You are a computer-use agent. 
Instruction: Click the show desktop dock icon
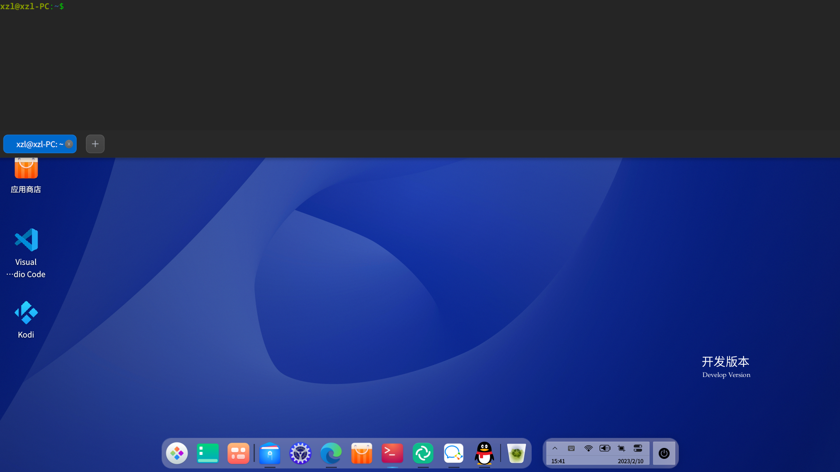(x=208, y=453)
